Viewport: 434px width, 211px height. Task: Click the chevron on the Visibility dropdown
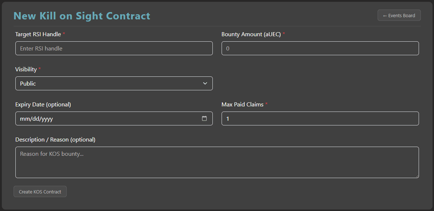[205, 83]
